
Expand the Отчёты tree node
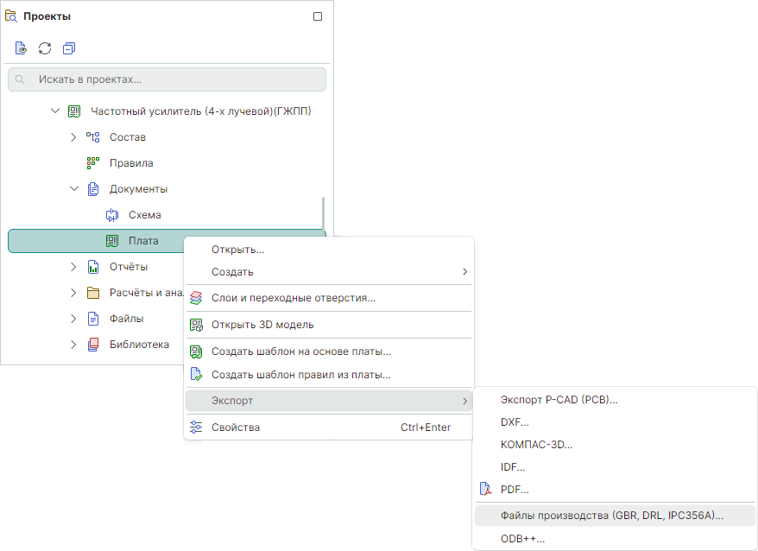74,267
